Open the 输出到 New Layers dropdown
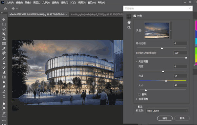Screen dimensions: 197x125 pyautogui.click(x=167, y=111)
